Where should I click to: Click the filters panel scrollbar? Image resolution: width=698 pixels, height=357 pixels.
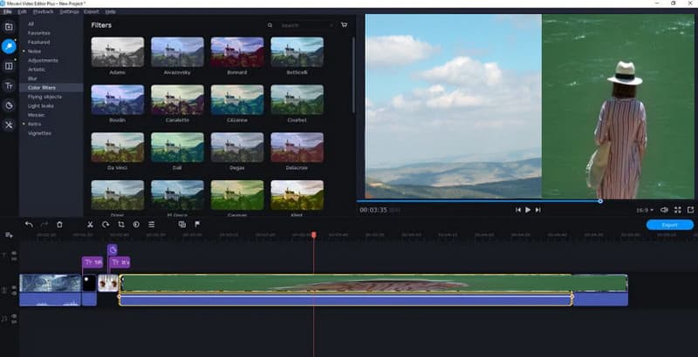(x=353, y=75)
